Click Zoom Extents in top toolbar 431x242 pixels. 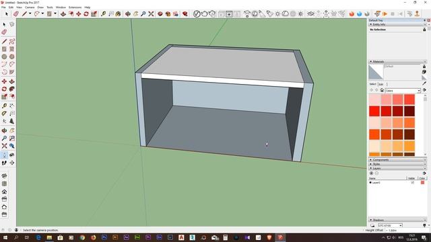click(x=151, y=13)
